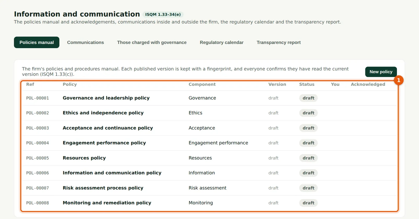
Task: Open Ethics and independence policy row
Action: point(209,113)
